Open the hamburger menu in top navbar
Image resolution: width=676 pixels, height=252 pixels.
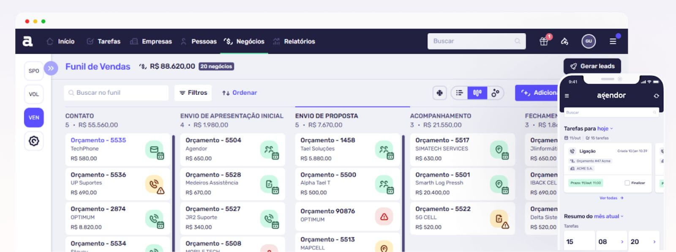coord(613,41)
